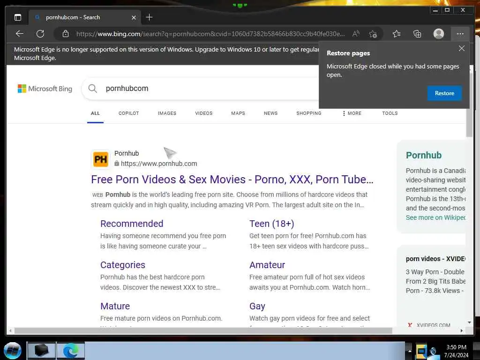Switch to the SHOPPING tab
The image size is (480, 360).
point(308,113)
